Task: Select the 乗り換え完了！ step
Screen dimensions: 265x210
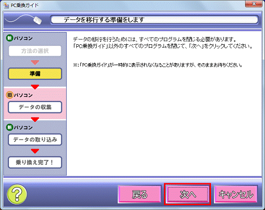Action: 35,162
